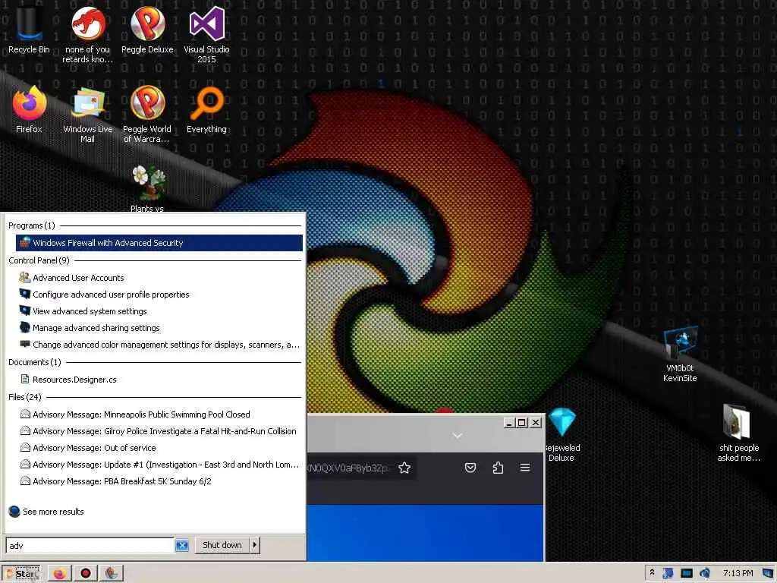Image resolution: width=777 pixels, height=583 pixels.
Task: Click the Firefox address bar URL
Action: pyautogui.click(x=349, y=468)
